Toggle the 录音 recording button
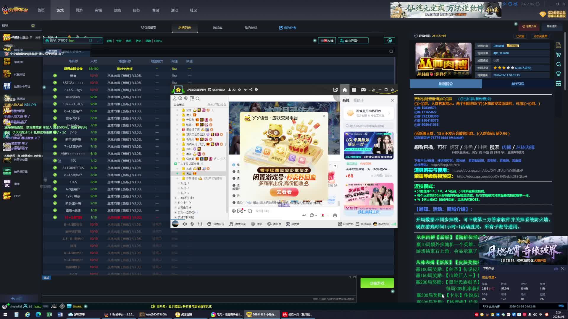Image resolution: width=568 pixels, height=319 pixels. (x=257, y=224)
